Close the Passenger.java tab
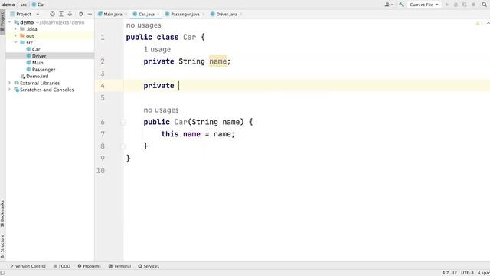 click(203, 14)
